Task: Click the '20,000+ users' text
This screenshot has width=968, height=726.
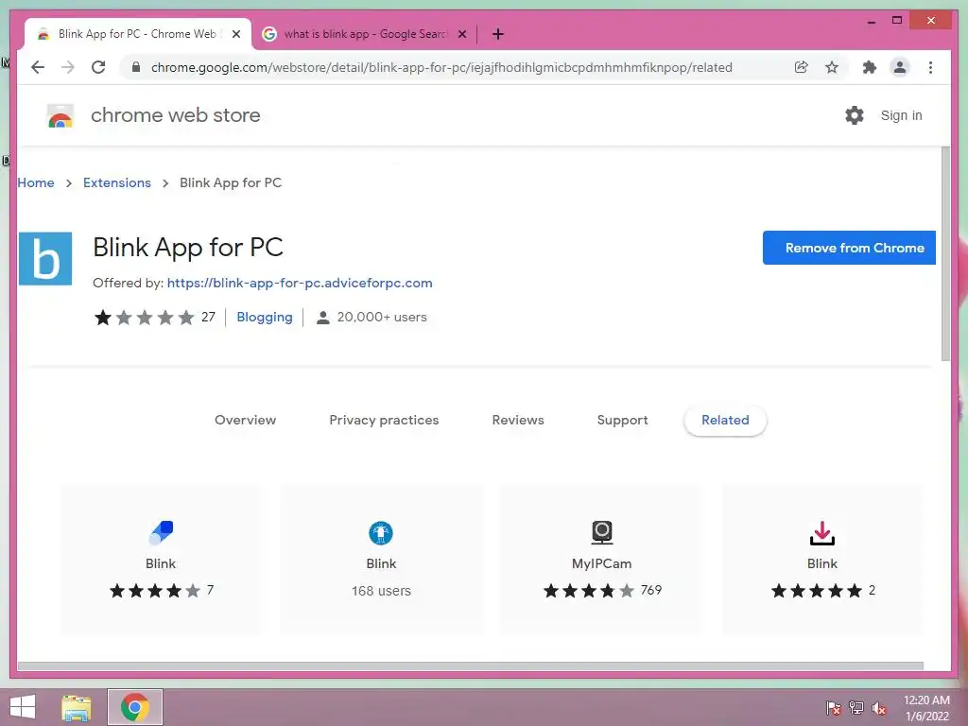Action: click(x=382, y=318)
